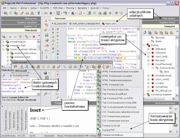Image resolution: width=180 pixels, height=138 pixels.
Task: Expand the Pomógł Pajączek tree node
Action: click(3, 42)
